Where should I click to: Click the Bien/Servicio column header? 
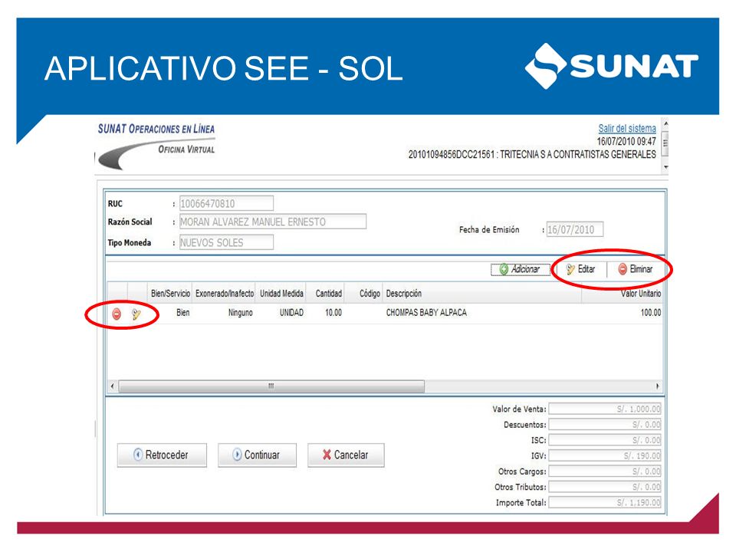point(170,294)
